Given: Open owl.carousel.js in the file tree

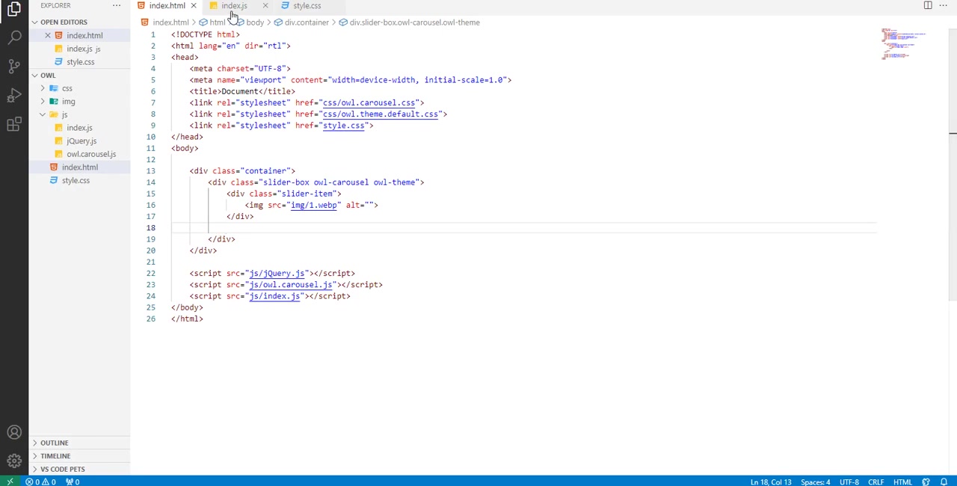Looking at the screenshot, I should (90, 154).
